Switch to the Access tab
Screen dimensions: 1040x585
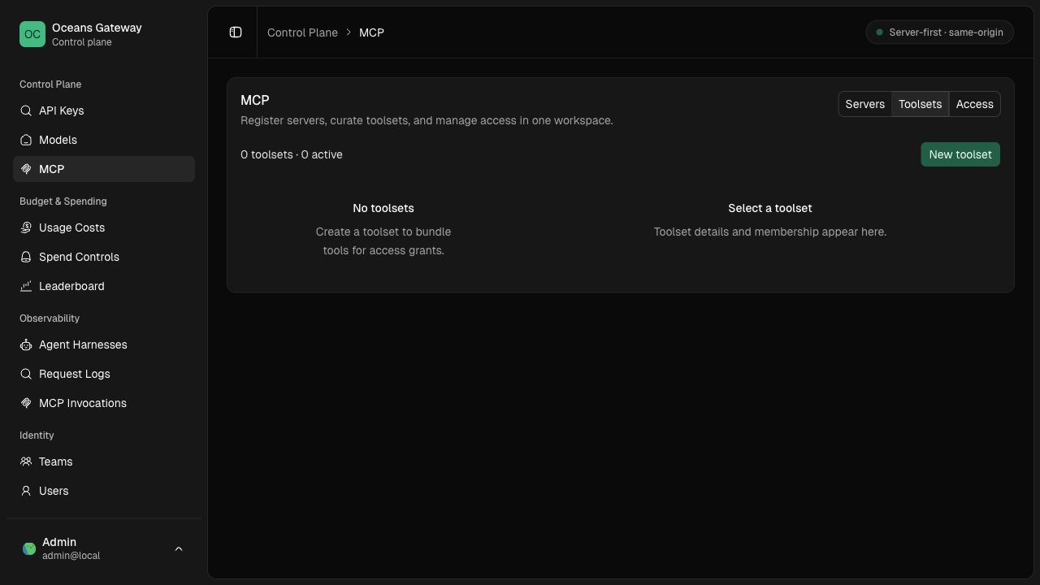974,104
